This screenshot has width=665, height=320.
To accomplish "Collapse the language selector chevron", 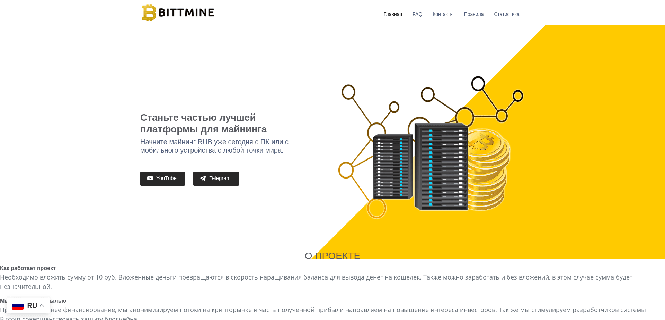I will pyautogui.click(x=42, y=305).
